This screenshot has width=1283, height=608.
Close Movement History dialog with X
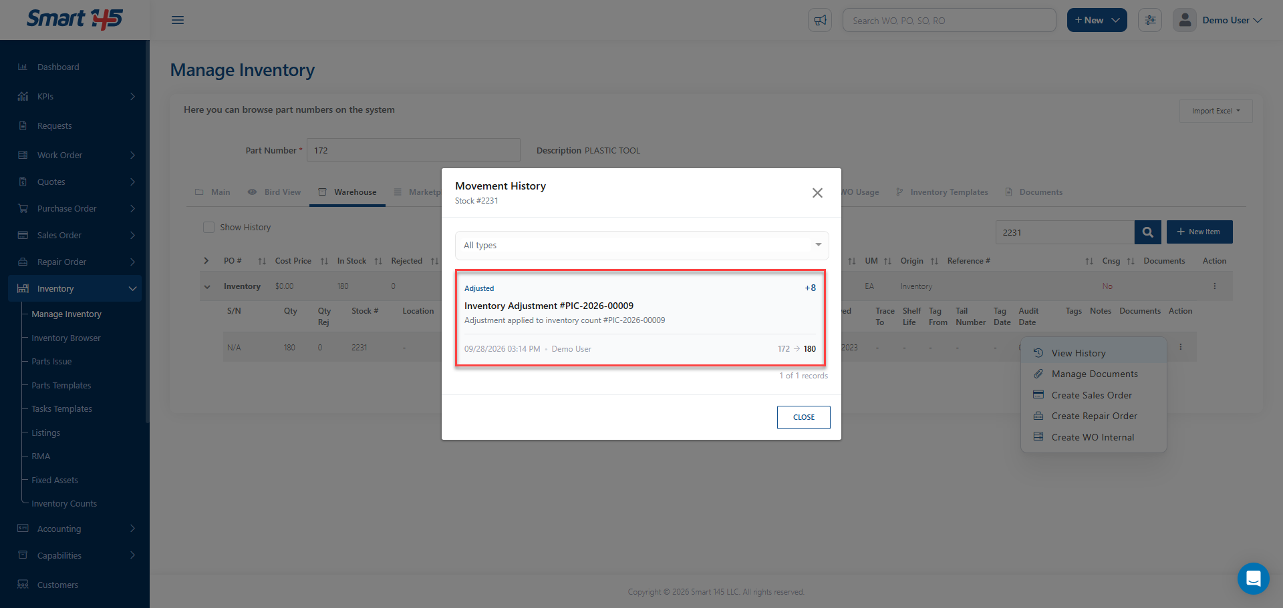[x=817, y=193]
